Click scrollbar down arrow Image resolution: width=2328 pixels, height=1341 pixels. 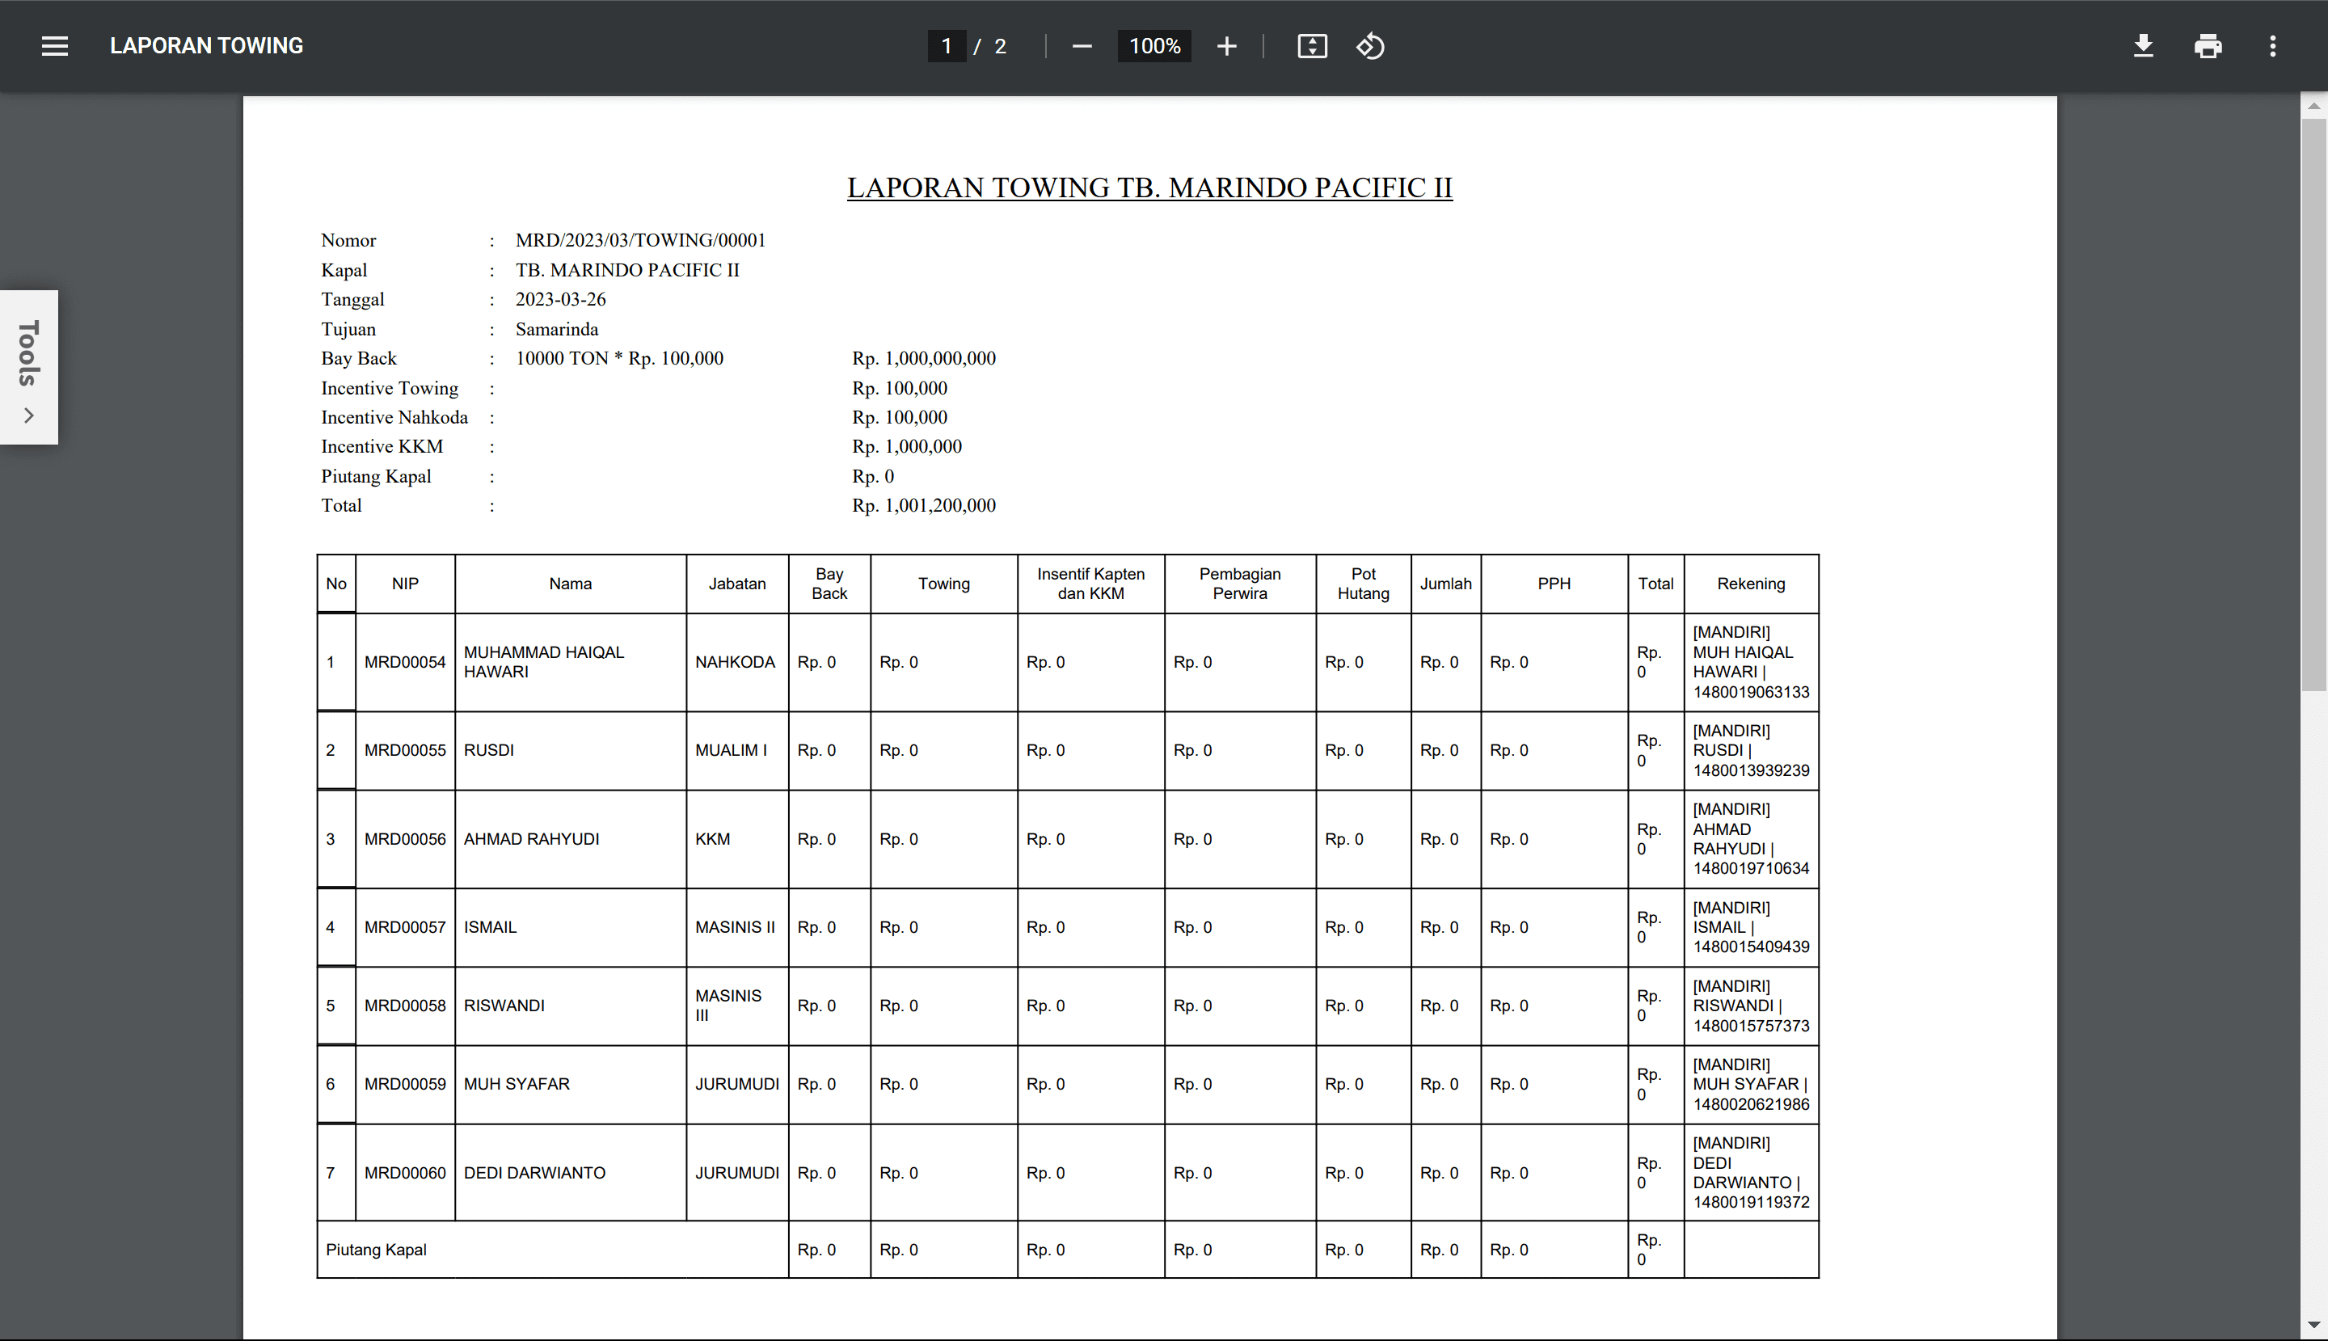2313,1324
